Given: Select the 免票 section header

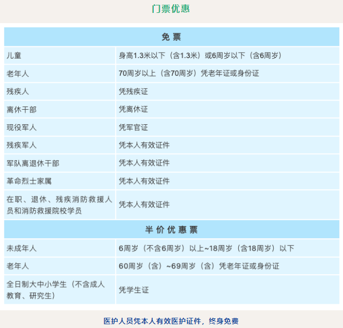Looking at the screenshot, I should pyautogui.click(x=171, y=37).
